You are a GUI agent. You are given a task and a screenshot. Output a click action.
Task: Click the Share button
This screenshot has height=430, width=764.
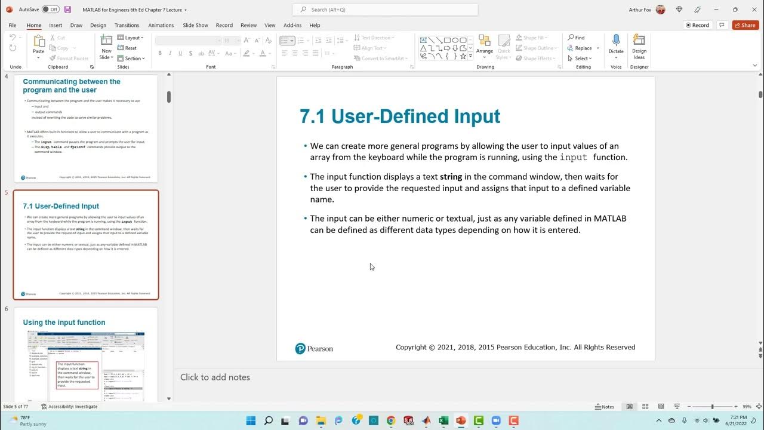point(745,25)
